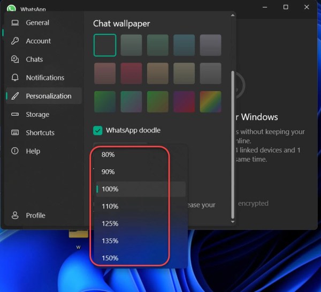Select the green-orange gradient wallpaper swatch

point(158,102)
